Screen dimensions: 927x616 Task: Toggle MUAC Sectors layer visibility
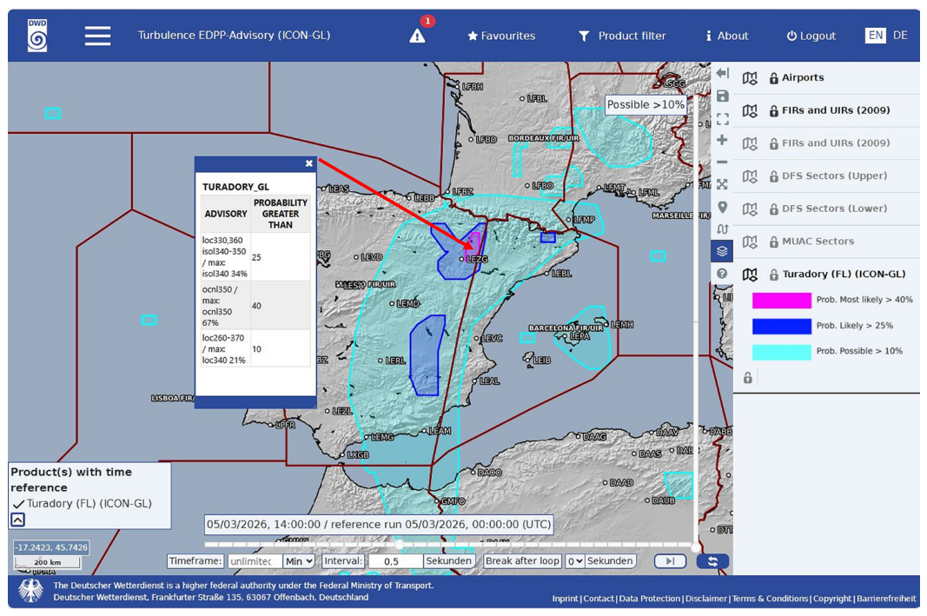750,242
